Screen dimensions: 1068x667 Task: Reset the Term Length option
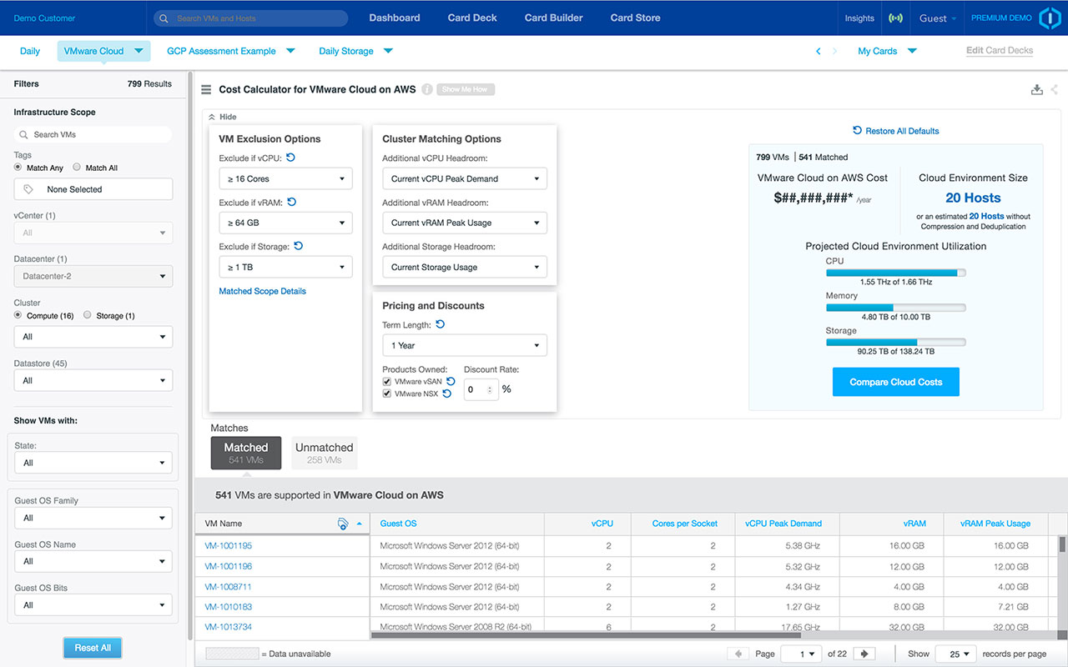(441, 324)
